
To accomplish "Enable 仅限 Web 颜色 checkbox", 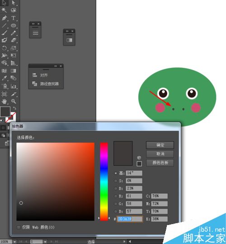I will point(19,227).
